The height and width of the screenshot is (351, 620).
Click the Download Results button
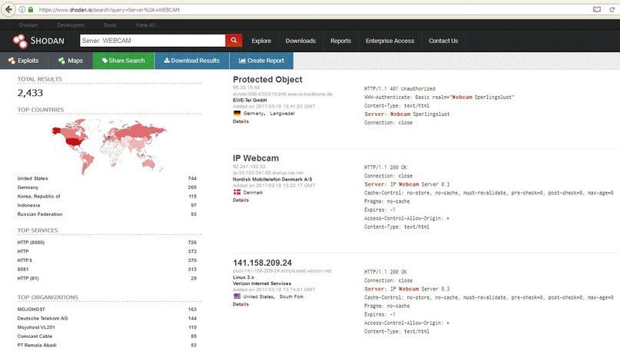191,61
